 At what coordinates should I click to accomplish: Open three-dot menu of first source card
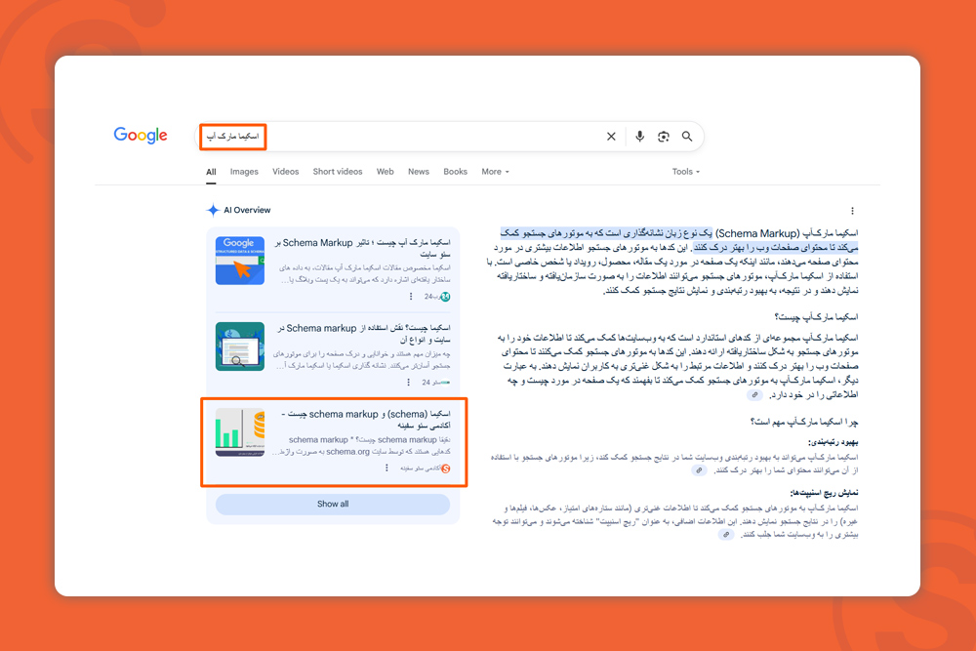pos(411,297)
